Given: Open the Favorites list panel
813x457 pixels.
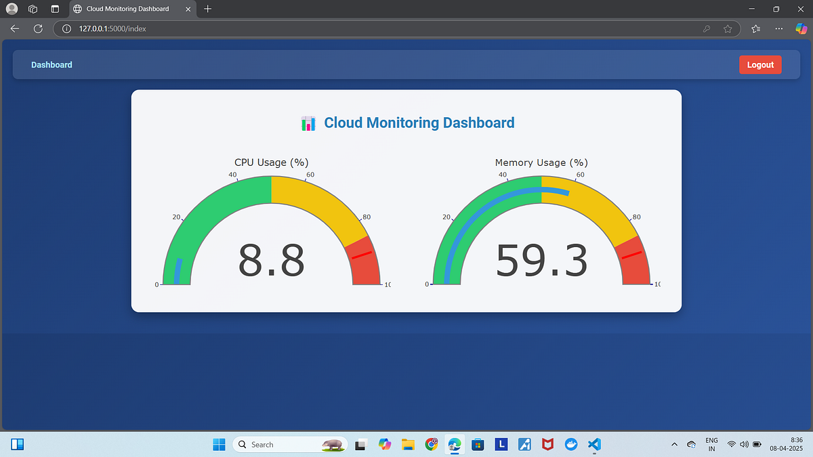Looking at the screenshot, I should click(x=755, y=28).
